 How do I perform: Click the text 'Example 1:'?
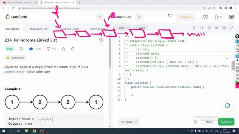pos(13,89)
